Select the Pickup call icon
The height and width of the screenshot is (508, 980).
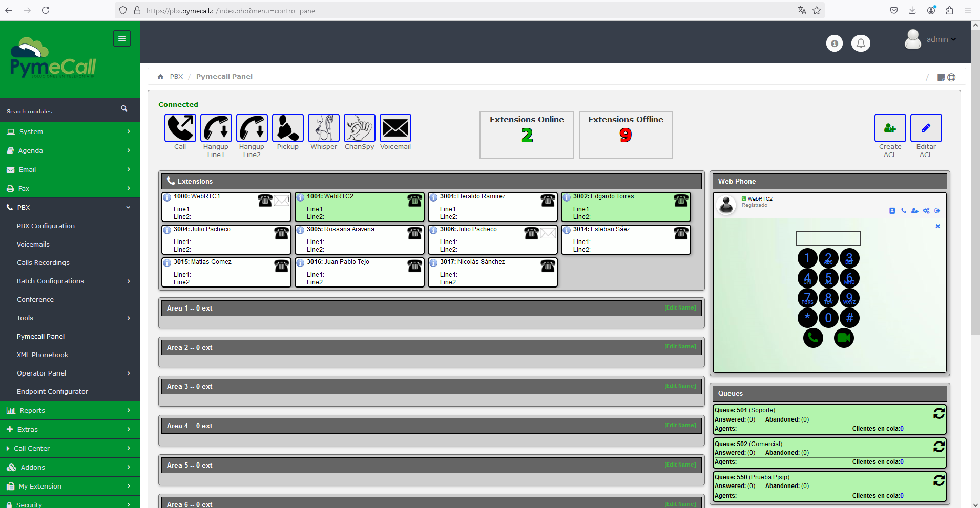pyautogui.click(x=287, y=128)
